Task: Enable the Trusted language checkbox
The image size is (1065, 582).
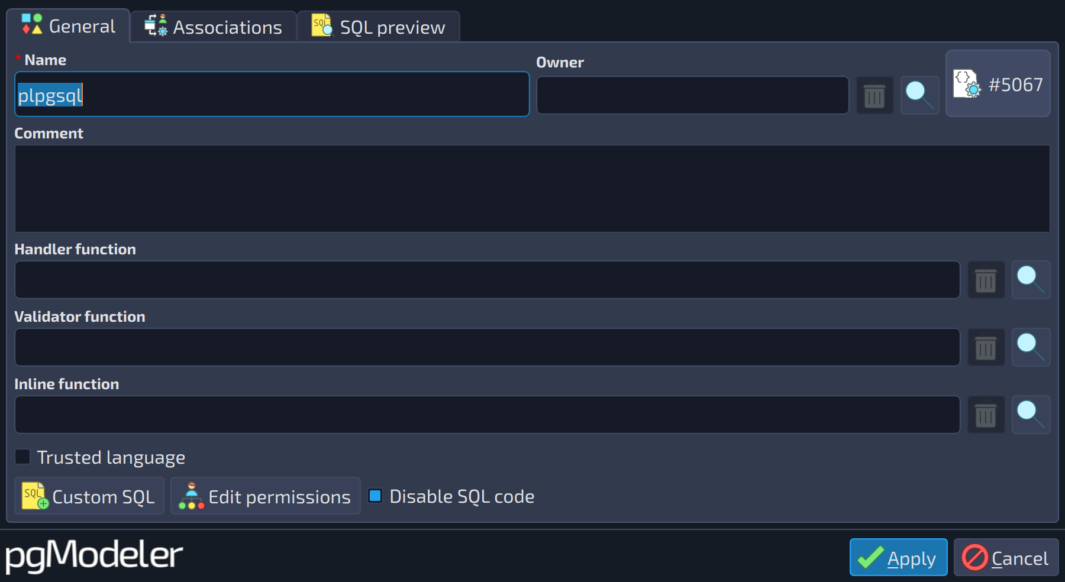Action: click(22, 457)
